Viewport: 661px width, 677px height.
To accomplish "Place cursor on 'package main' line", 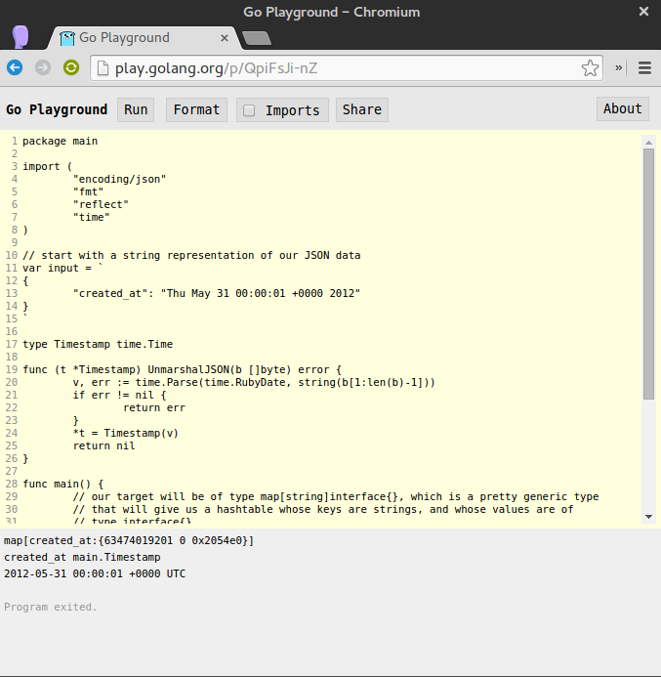I will [60, 142].
